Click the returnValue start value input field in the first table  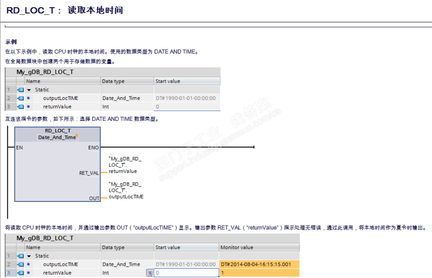(x=187, y=107)
